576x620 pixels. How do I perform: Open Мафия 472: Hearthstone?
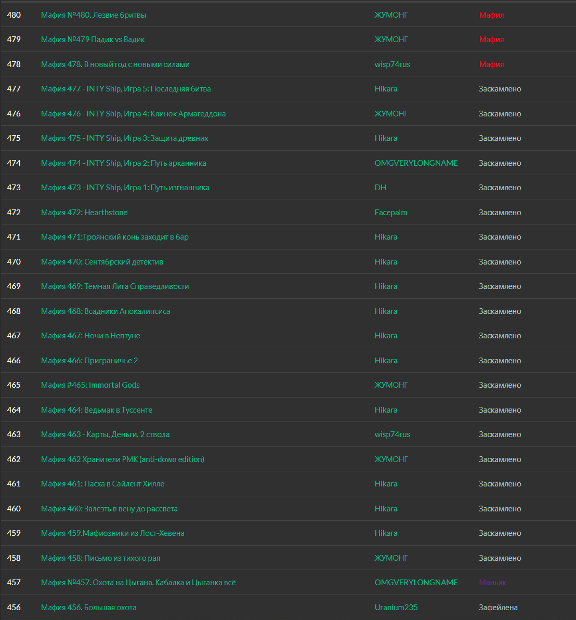tap(84, 212)
